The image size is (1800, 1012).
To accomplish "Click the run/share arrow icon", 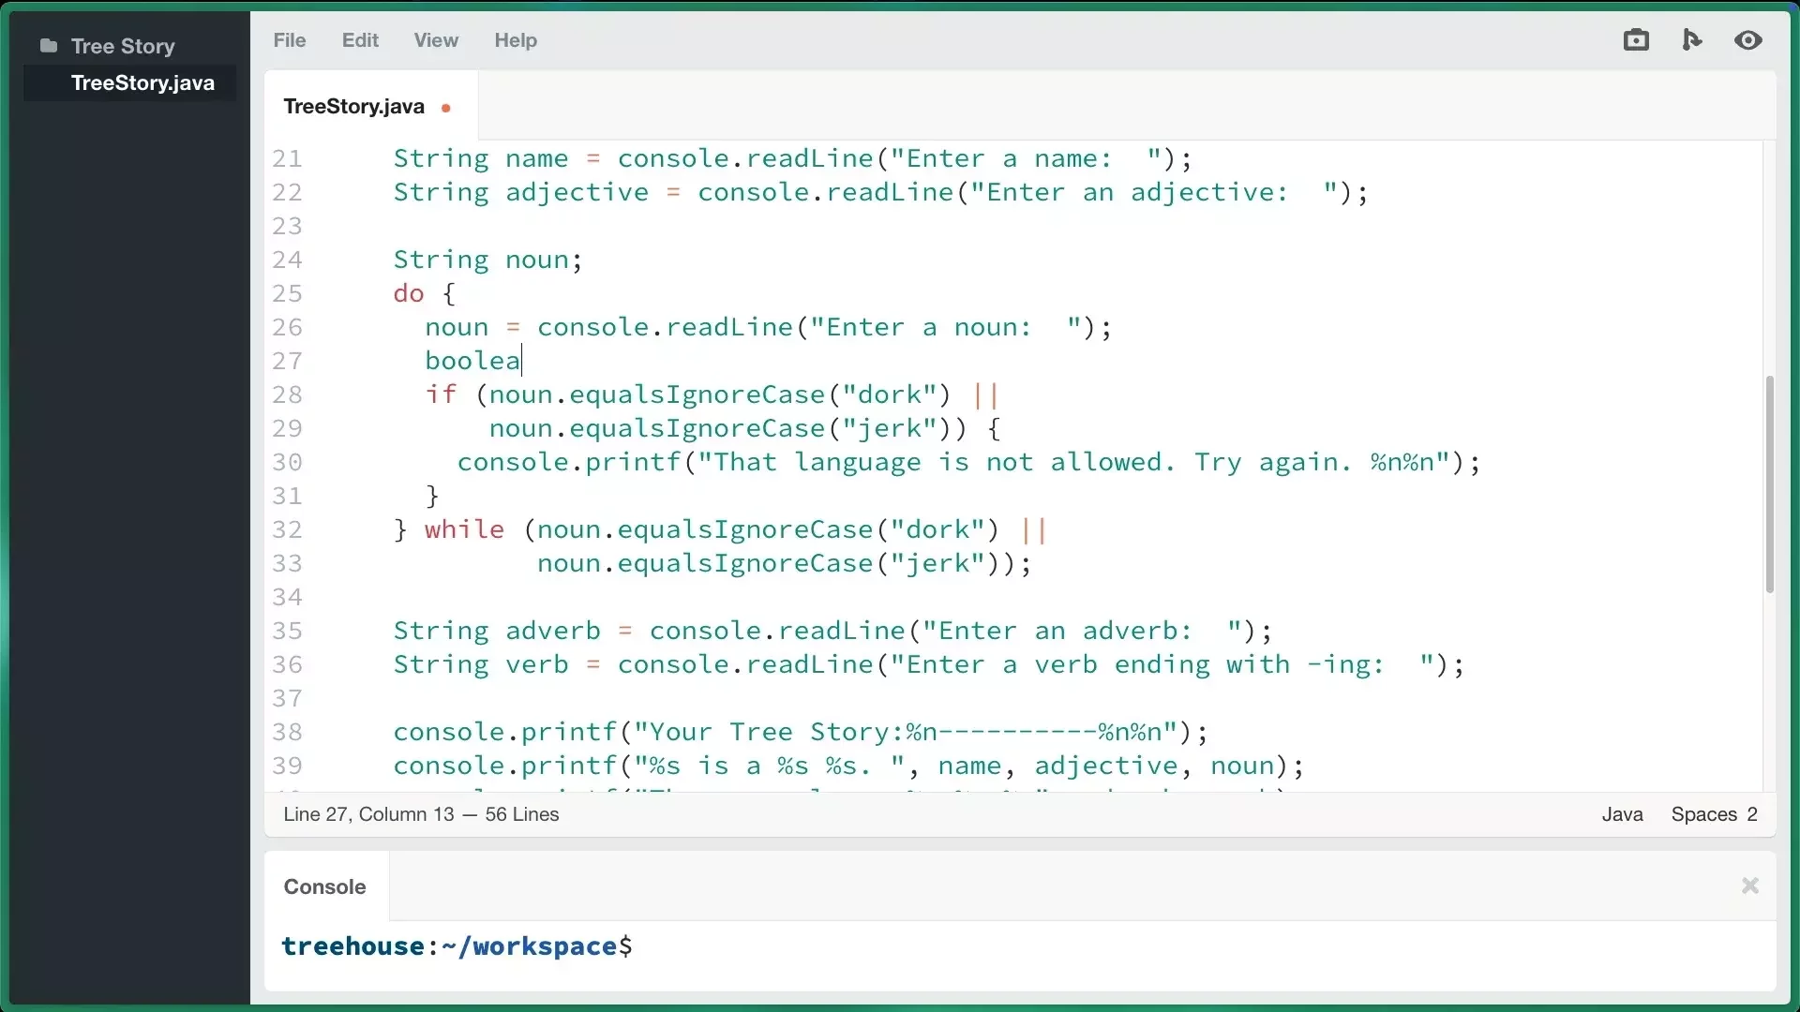I will pos(1691,40).
